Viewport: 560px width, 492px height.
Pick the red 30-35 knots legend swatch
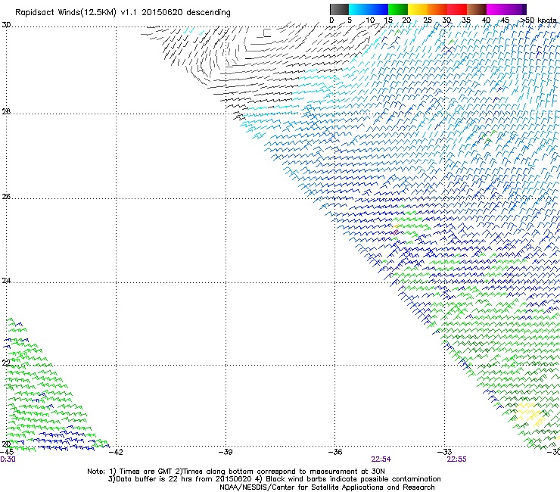[457, 9]
